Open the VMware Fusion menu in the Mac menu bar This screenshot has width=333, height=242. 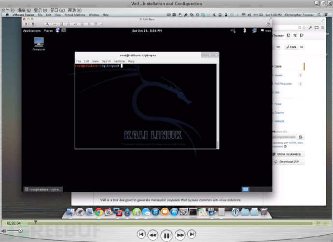pyautogui.click(x=23, y=15)
